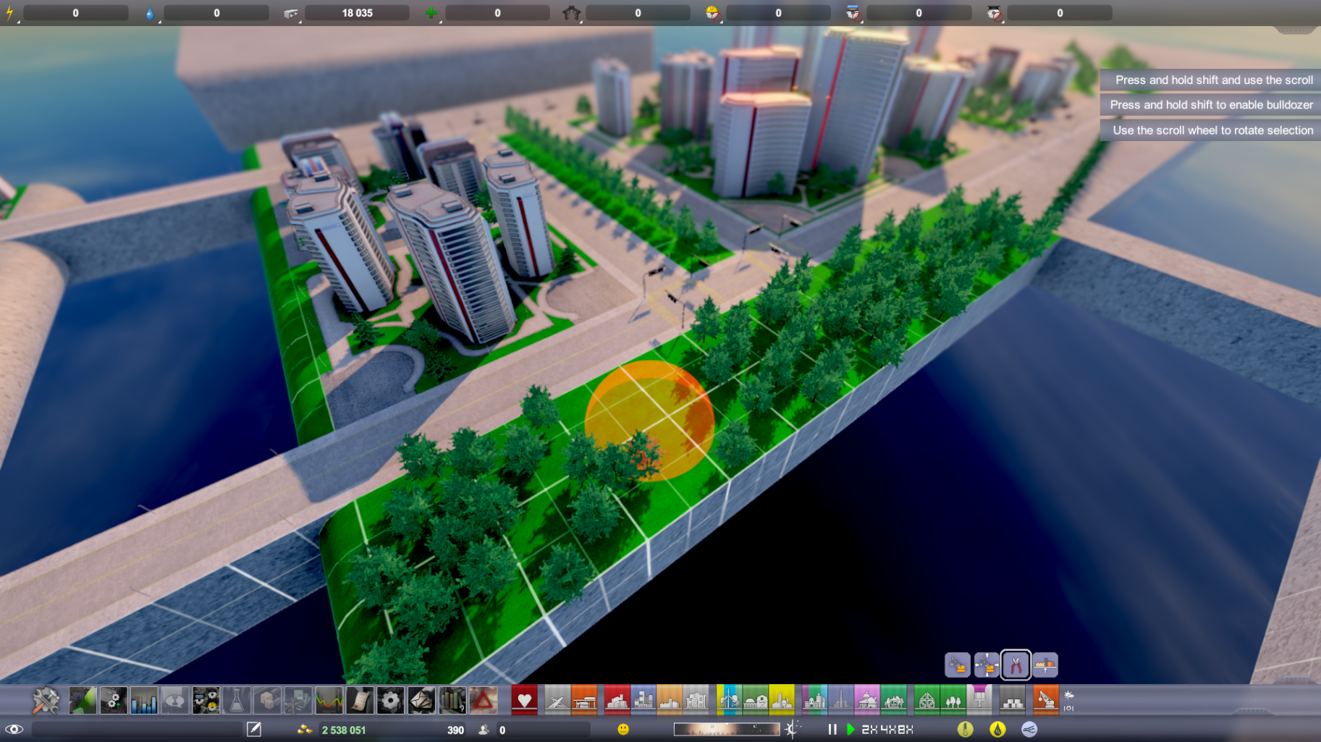
Task: Toggle the blue wind indicator
Action: 1029,729
